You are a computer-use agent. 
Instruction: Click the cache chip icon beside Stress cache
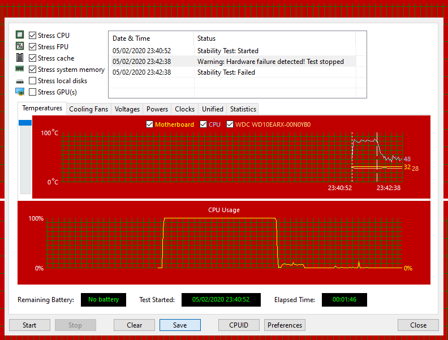click(20, 58)
